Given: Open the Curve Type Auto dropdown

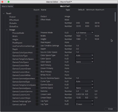Looking at the screenshot, I should pos(84,81).
